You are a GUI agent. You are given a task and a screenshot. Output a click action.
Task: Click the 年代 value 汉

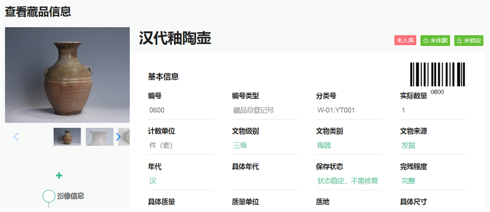click(152, 181)
